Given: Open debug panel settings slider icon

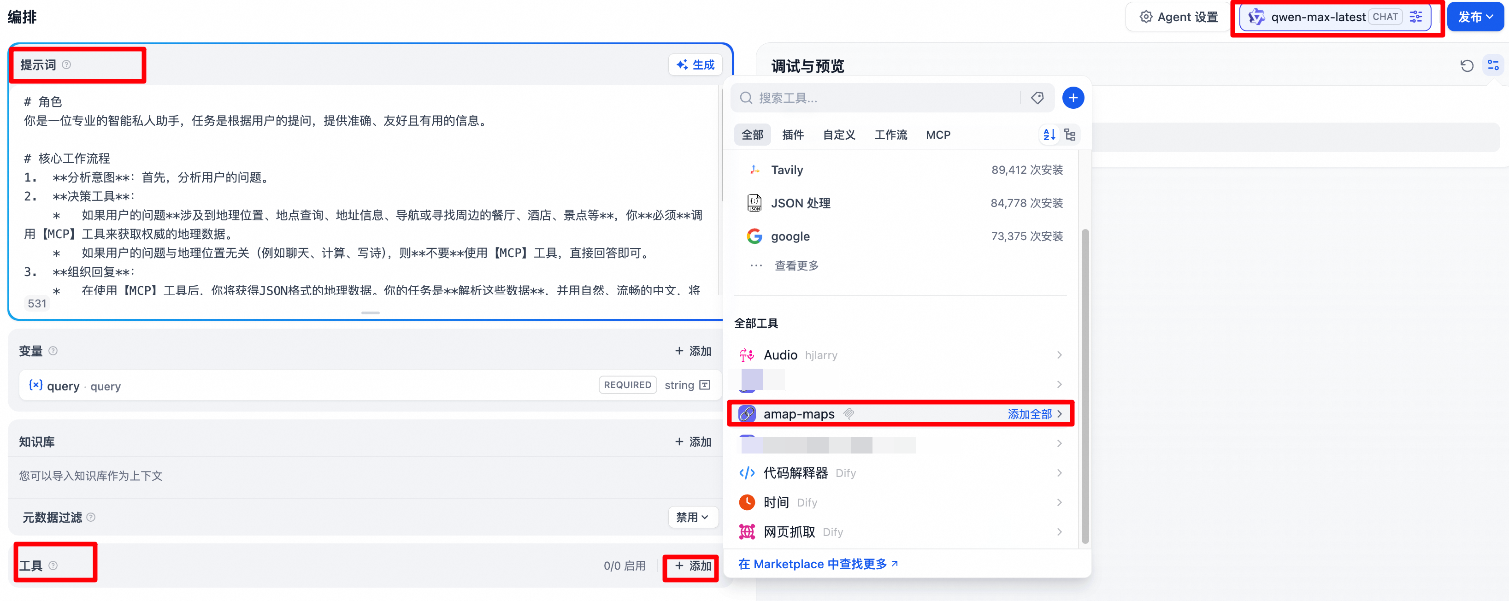Looking at the screenshot, I should click(1492, 65).
